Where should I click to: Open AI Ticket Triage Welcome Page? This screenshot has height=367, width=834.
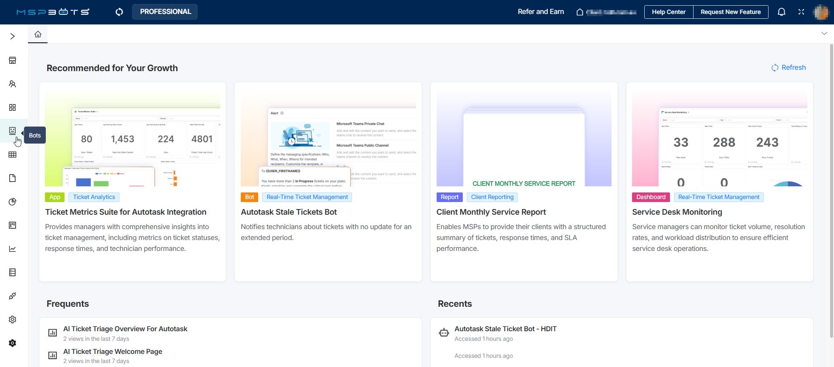pos(113,351)
